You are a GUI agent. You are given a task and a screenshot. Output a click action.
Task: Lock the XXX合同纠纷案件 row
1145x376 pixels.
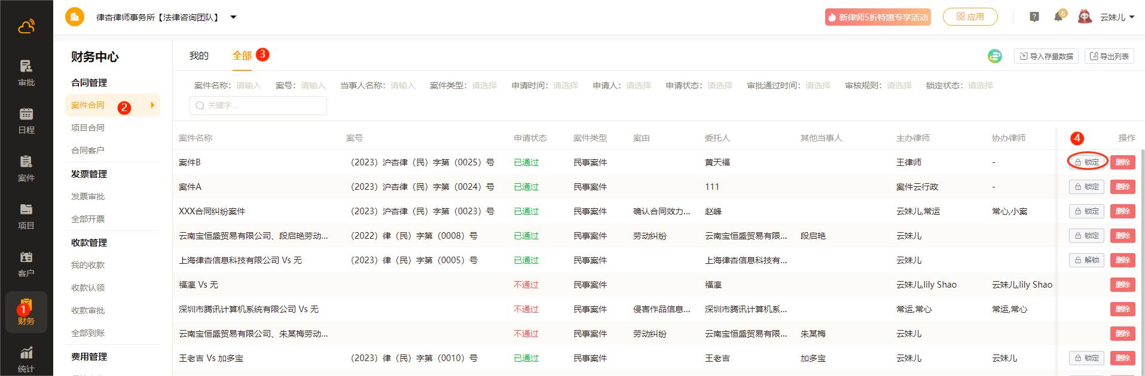(1086, 211)
